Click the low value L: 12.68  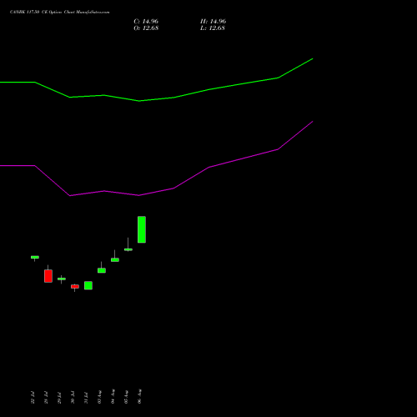point(213,28)
